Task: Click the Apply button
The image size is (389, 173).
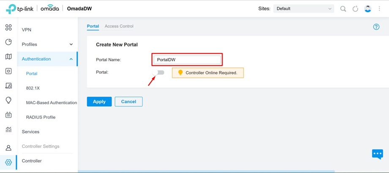Action: pos(99,102)
